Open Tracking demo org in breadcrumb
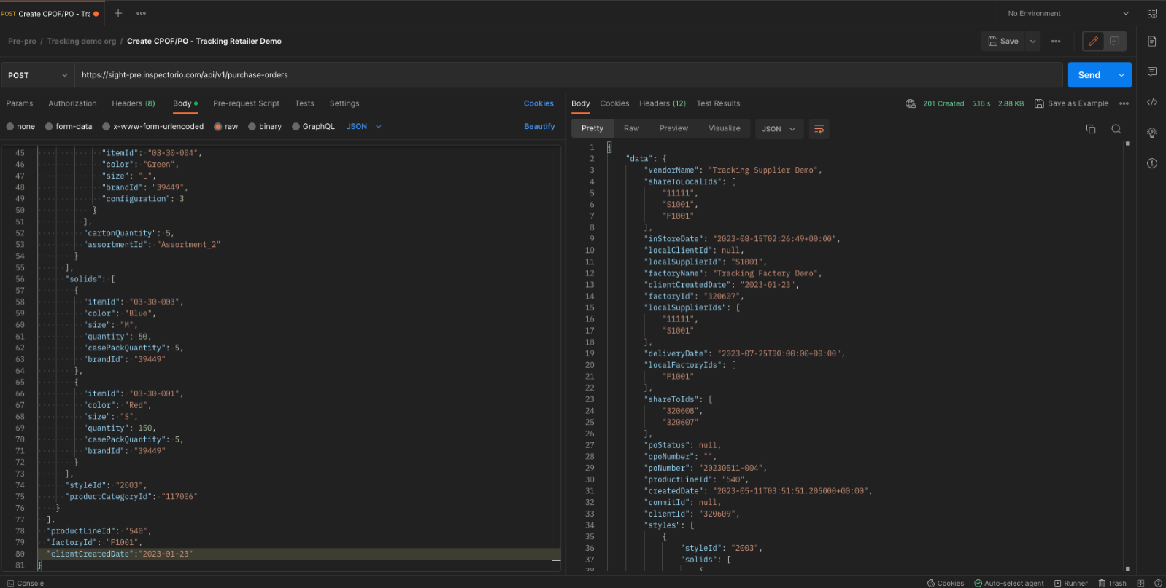Image resolution: width=1166 pixels, height=588 pixels. coord(82,42)
